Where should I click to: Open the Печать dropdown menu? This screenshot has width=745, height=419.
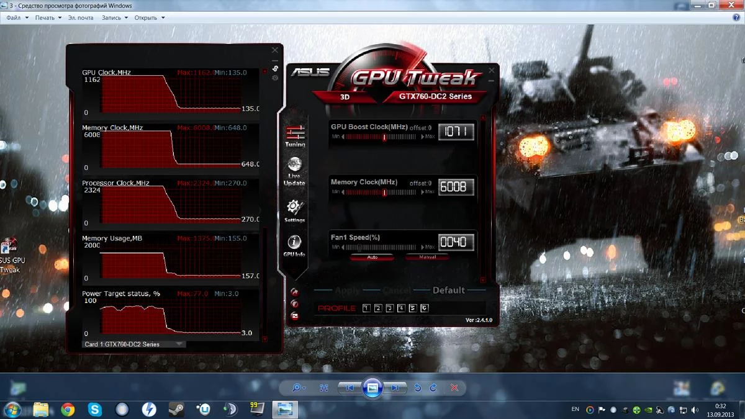[x=48, y=17]
